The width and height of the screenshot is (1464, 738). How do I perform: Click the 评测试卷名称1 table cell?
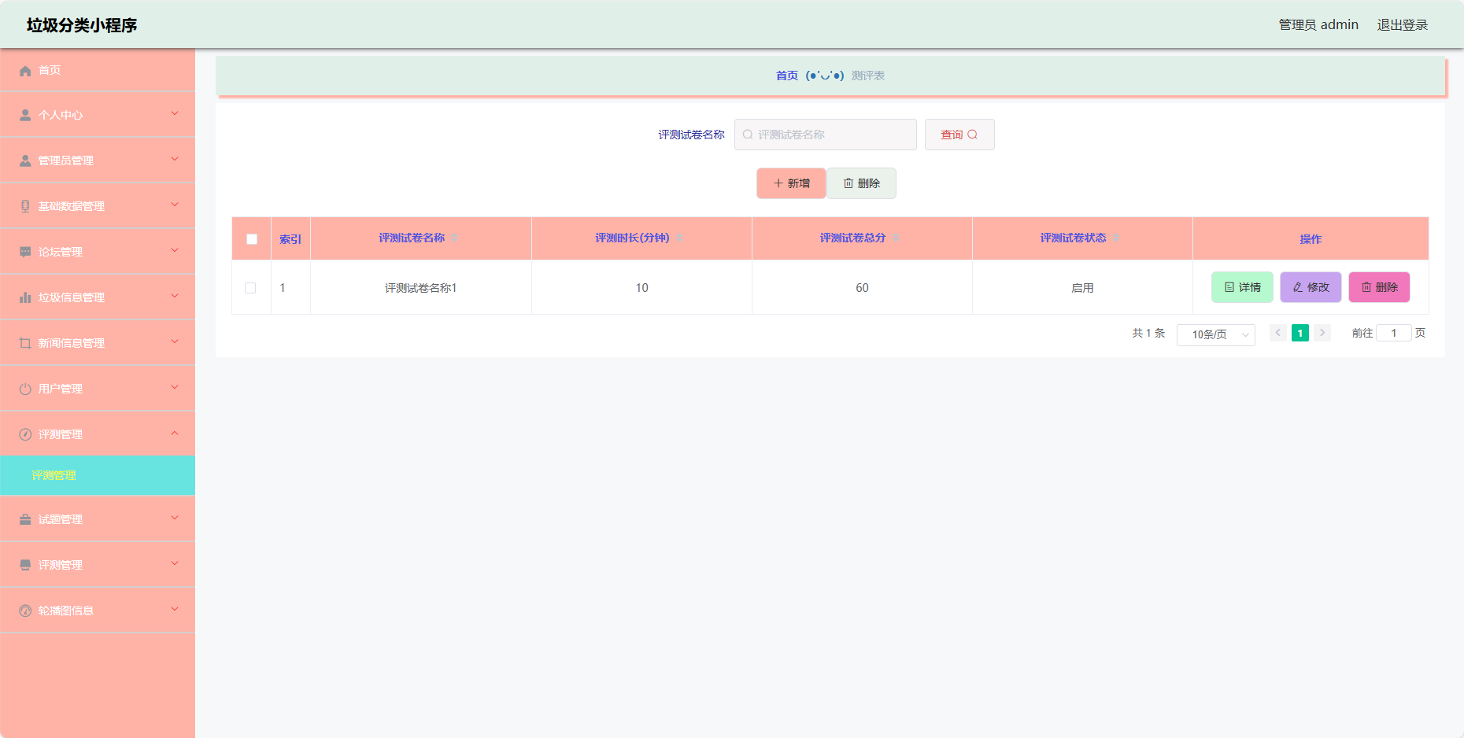[421, 288]
